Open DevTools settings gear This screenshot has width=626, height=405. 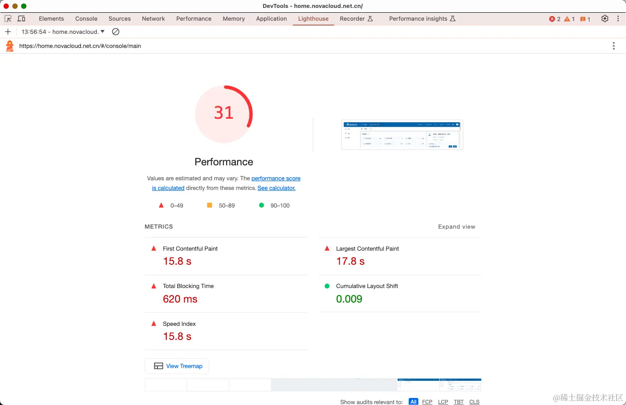pyautogui.click(x=605, y=18)
